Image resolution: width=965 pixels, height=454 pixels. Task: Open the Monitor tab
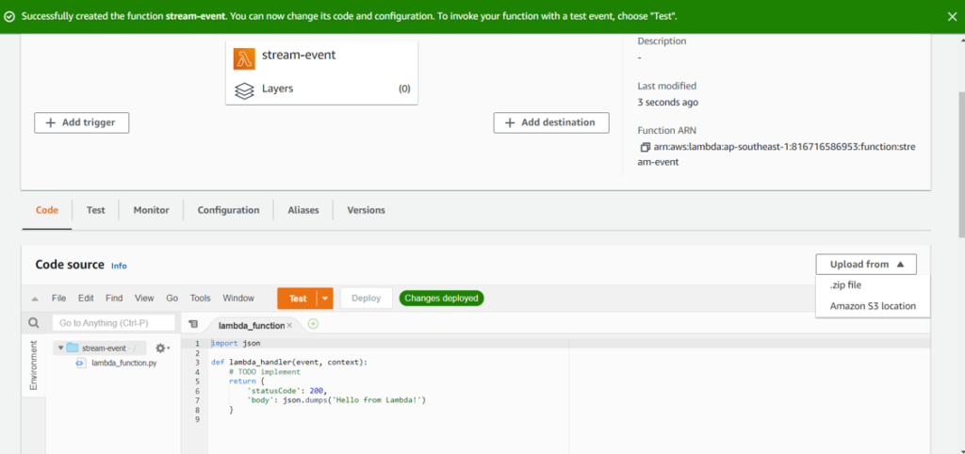point(152,210)
